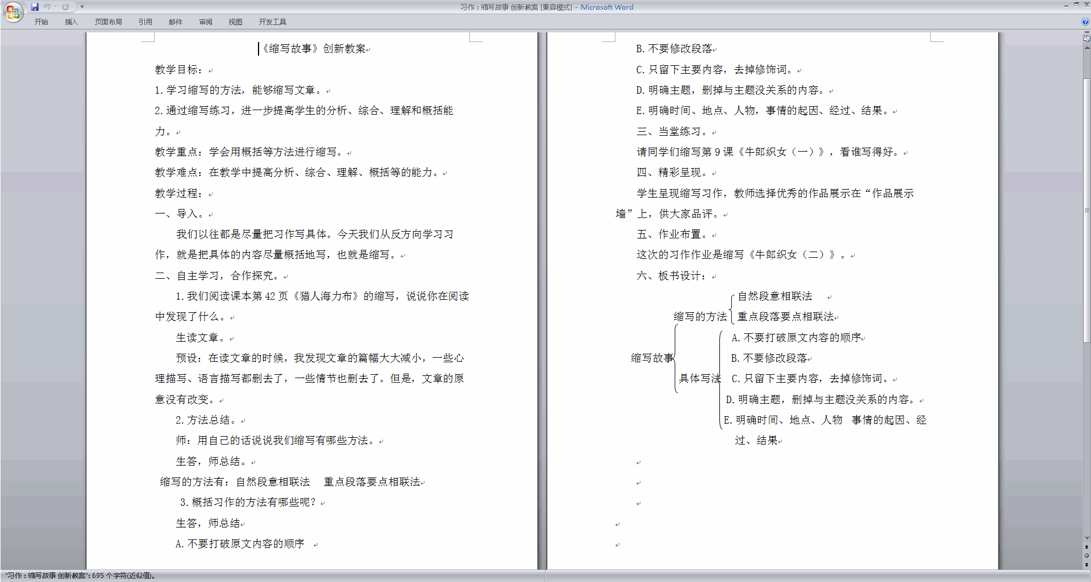The image size is (1091, 582).
Task: Restore down the Word window
Action: pos(1076,5)
